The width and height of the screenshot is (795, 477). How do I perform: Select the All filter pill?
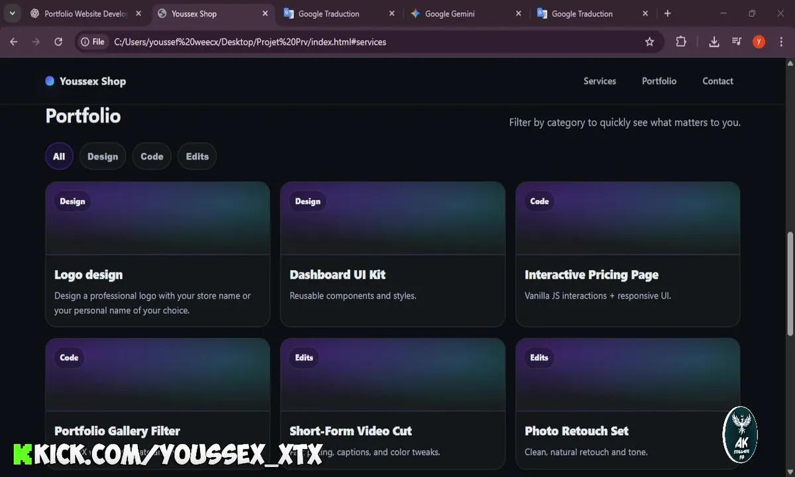(59, 156)
